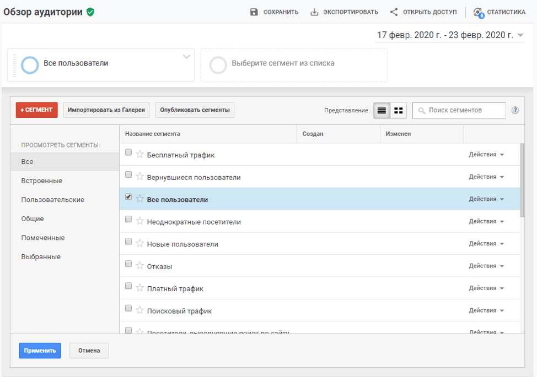Click the Выберите сегмент из списка slot
The width and height of the screenshot is (537, 377).
pos(294,65)
